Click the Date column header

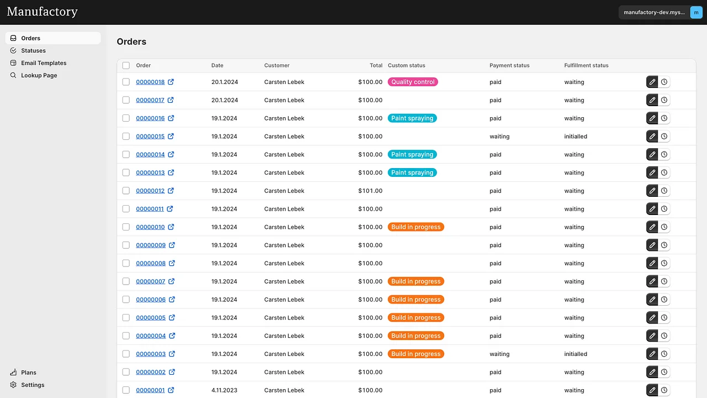(x=217, y=65)
